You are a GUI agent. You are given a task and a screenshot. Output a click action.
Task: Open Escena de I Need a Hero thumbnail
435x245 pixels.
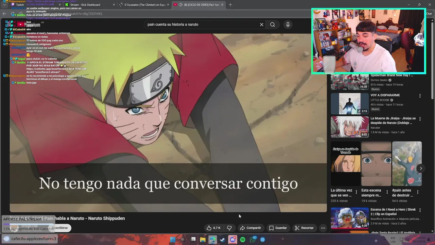[349, 218]
